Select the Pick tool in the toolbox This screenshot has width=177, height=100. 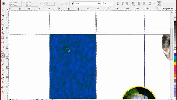tap(3, 11)
